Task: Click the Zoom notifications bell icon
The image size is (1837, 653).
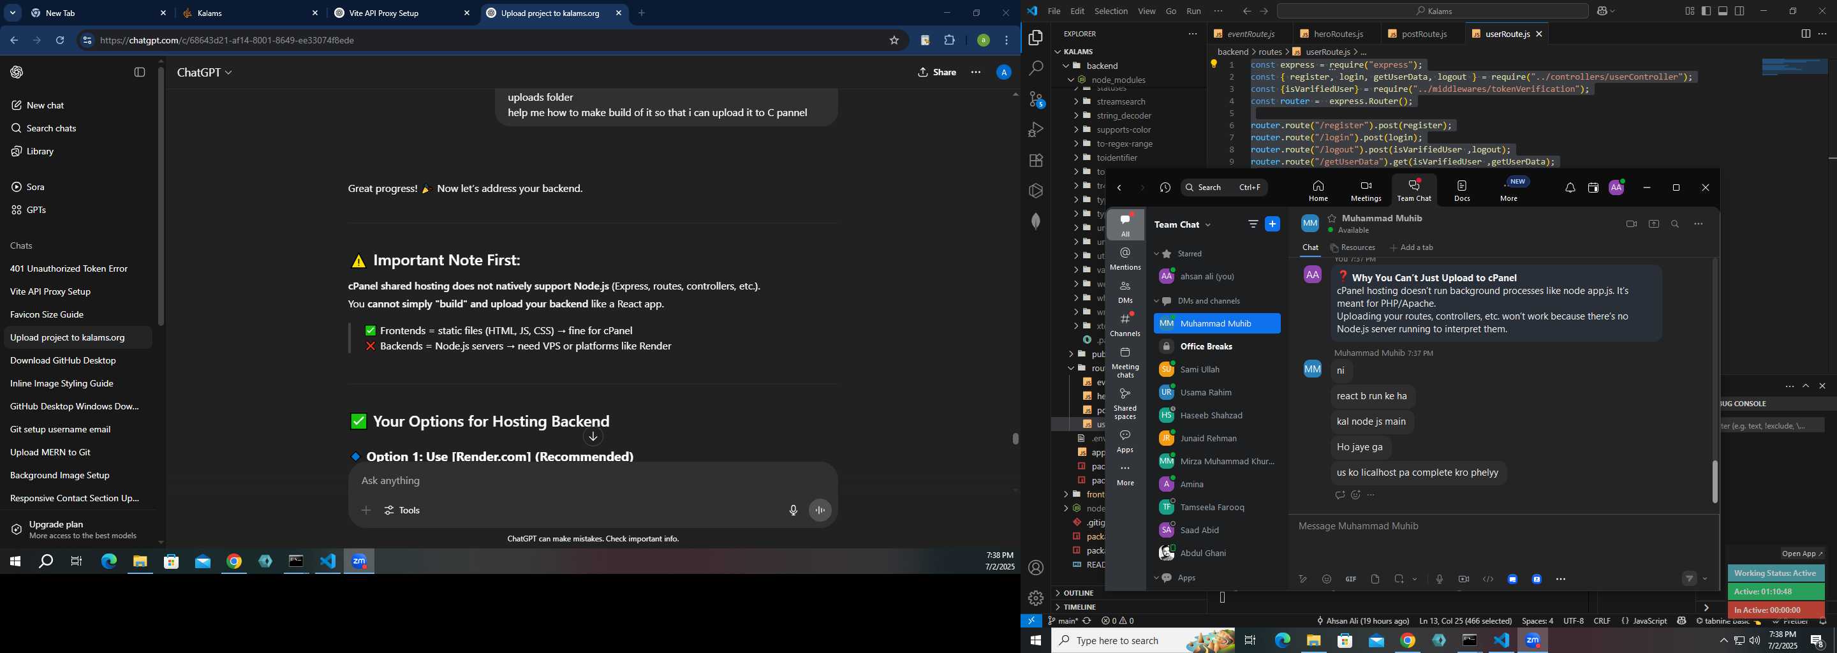Action: 1570,188
